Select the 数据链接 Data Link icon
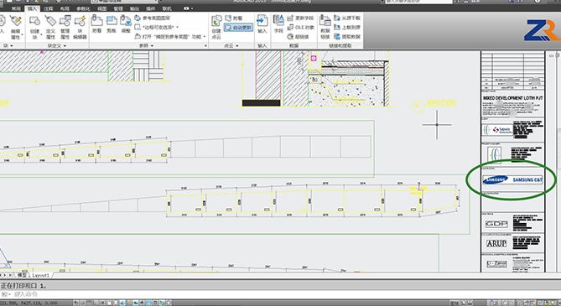 [325, 27]
